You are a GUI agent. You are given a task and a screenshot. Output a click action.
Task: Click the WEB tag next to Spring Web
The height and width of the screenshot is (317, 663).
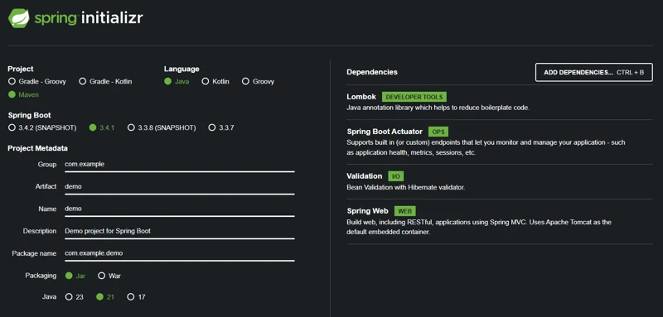point(405,211)
